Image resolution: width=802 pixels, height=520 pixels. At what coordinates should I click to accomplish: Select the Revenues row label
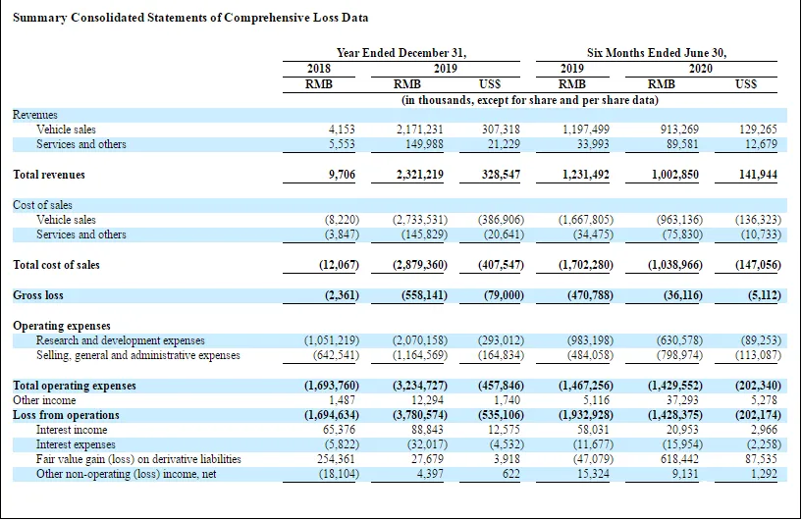coord(34,115)
